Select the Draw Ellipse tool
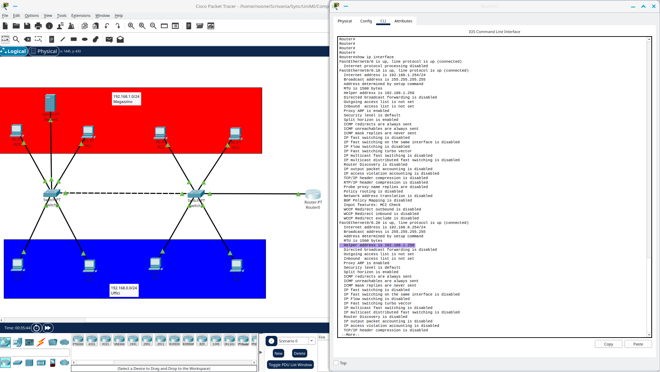Image resolution: width=660 pixels, height=372 pixels. click(x=85, y=39)
